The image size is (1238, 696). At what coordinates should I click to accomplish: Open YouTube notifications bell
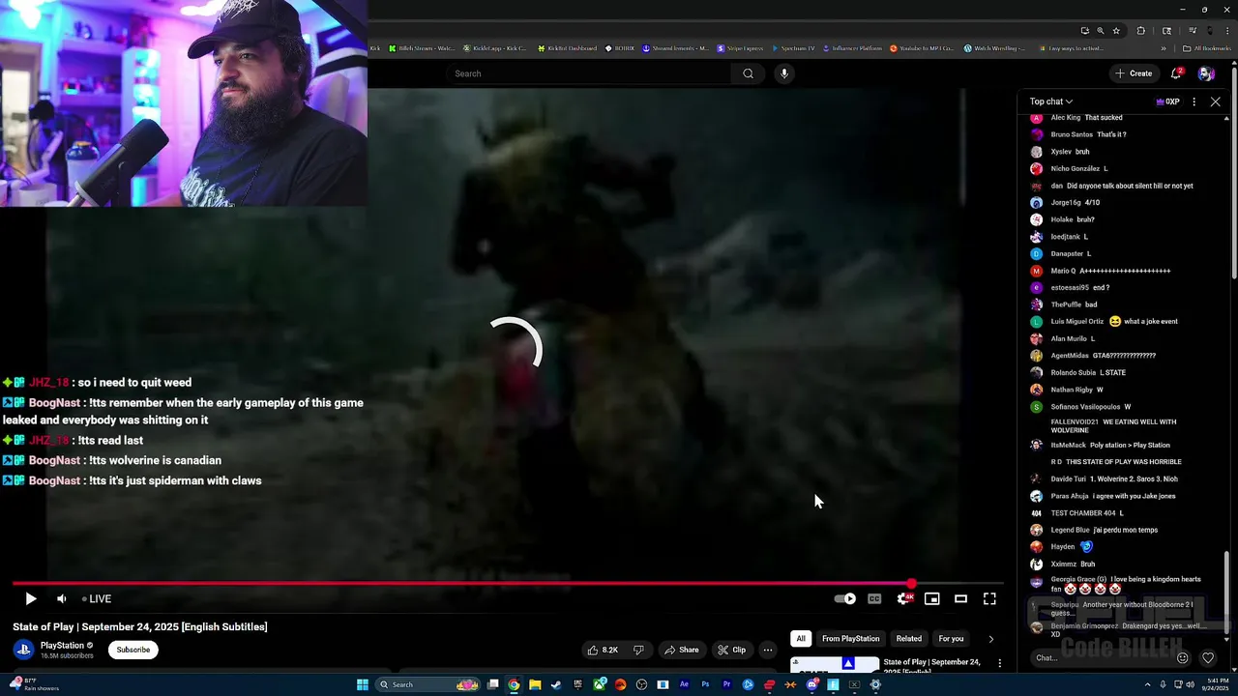point(1177,73)
